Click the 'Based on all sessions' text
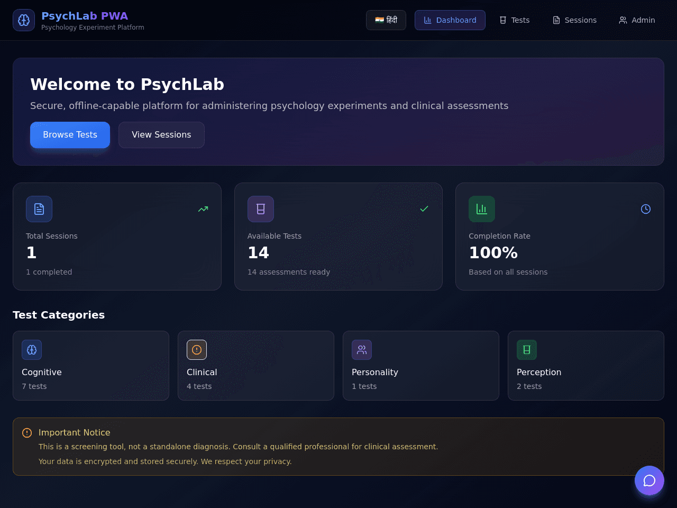 tap(508, 272)
